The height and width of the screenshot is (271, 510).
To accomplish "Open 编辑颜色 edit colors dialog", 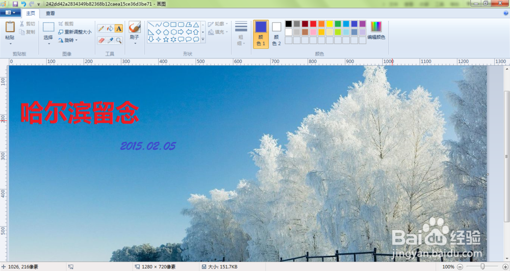I will (376, 30).
